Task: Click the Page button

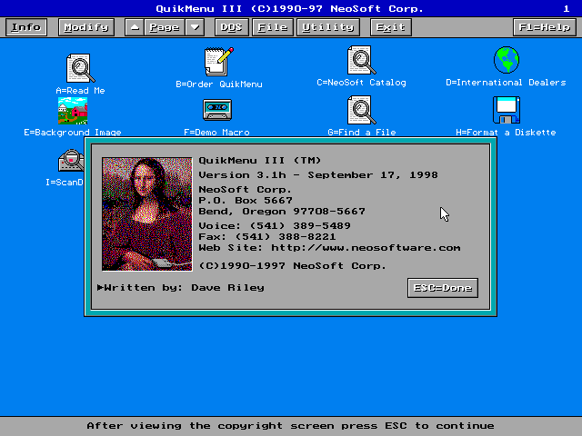Action: (x=165, y=27)
